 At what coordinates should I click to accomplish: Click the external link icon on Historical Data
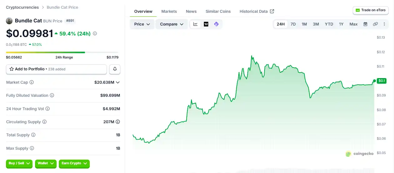pyautogui.click(x=272, y=11)
